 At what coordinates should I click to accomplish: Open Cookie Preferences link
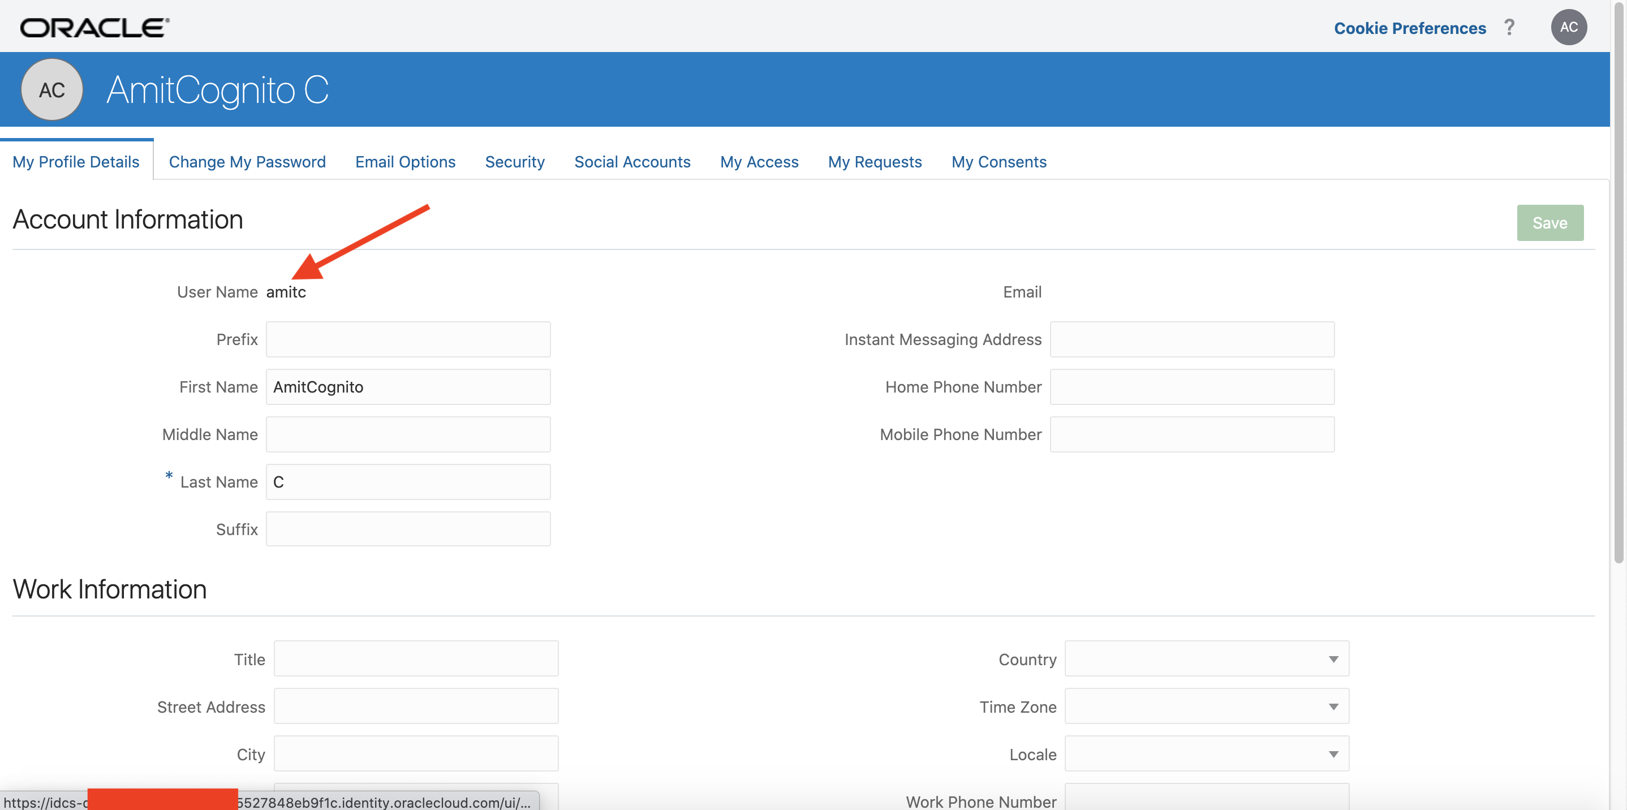[x=1409, y=28]
